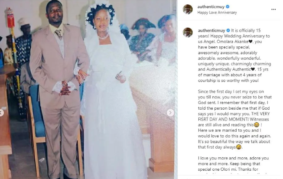Click the header profile avatar of authenticmuy
283x179 pixels.
(x=188, y=9)
